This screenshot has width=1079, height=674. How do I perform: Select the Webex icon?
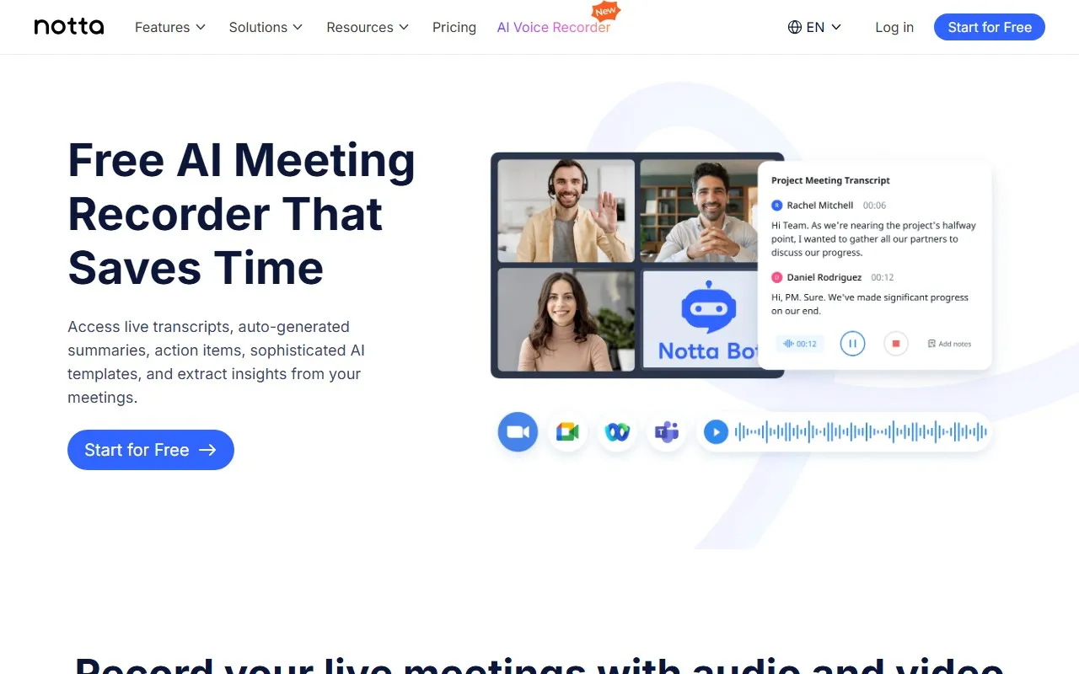point(617,431)
